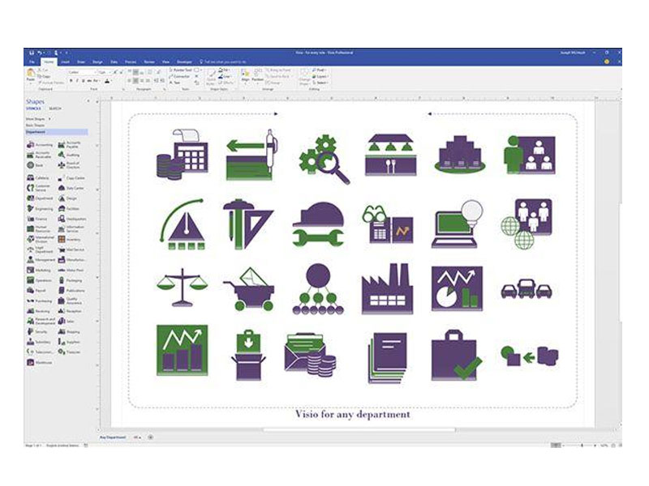Open the Fill dropdown in Shape Styles
This screenshot has height=486, width=649.
click(224, 70)
